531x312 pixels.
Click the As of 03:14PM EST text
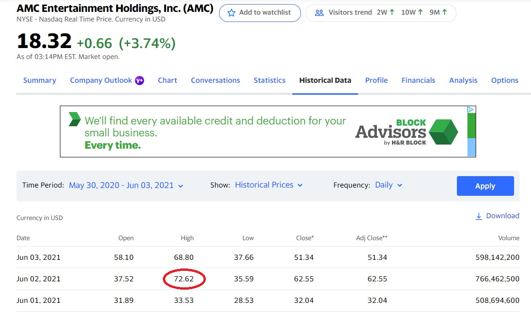point(68,57)
